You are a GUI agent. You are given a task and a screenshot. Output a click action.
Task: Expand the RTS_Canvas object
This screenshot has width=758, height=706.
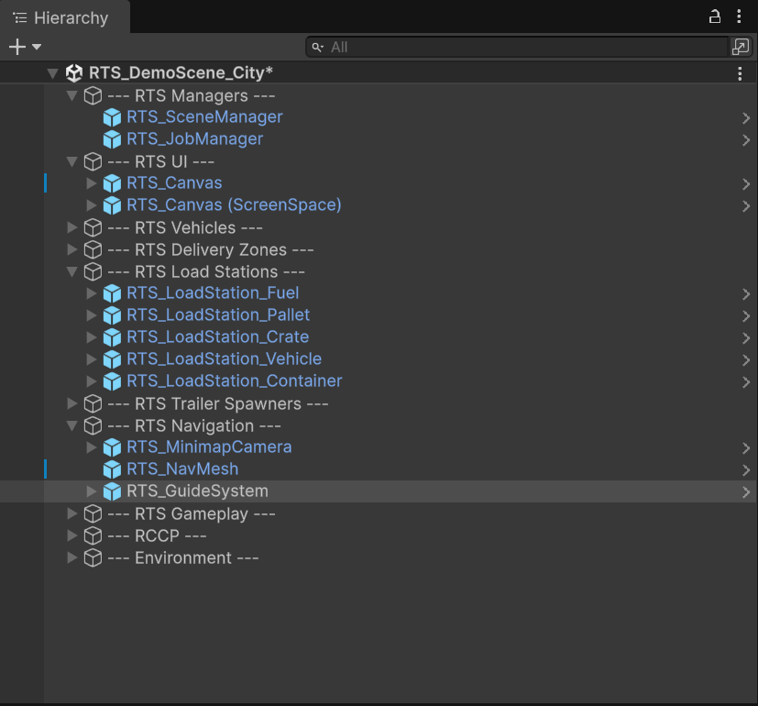[92, 183]
